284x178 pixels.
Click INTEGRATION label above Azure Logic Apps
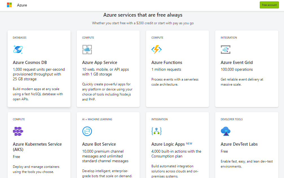click(160, 119)
